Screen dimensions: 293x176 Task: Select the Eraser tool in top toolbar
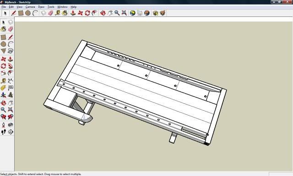coord(51,13)
